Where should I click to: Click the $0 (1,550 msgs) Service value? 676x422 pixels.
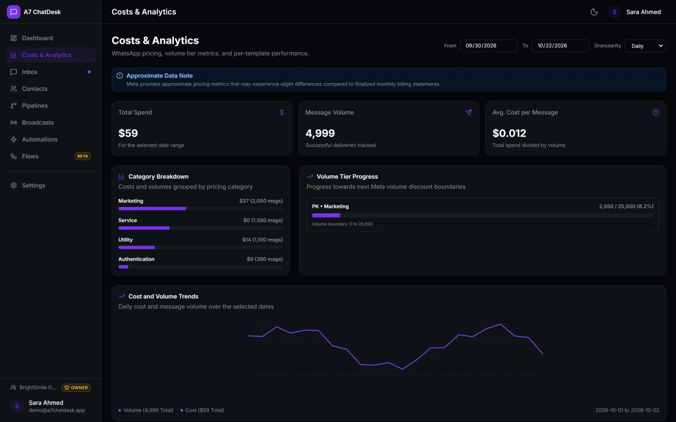263,220
